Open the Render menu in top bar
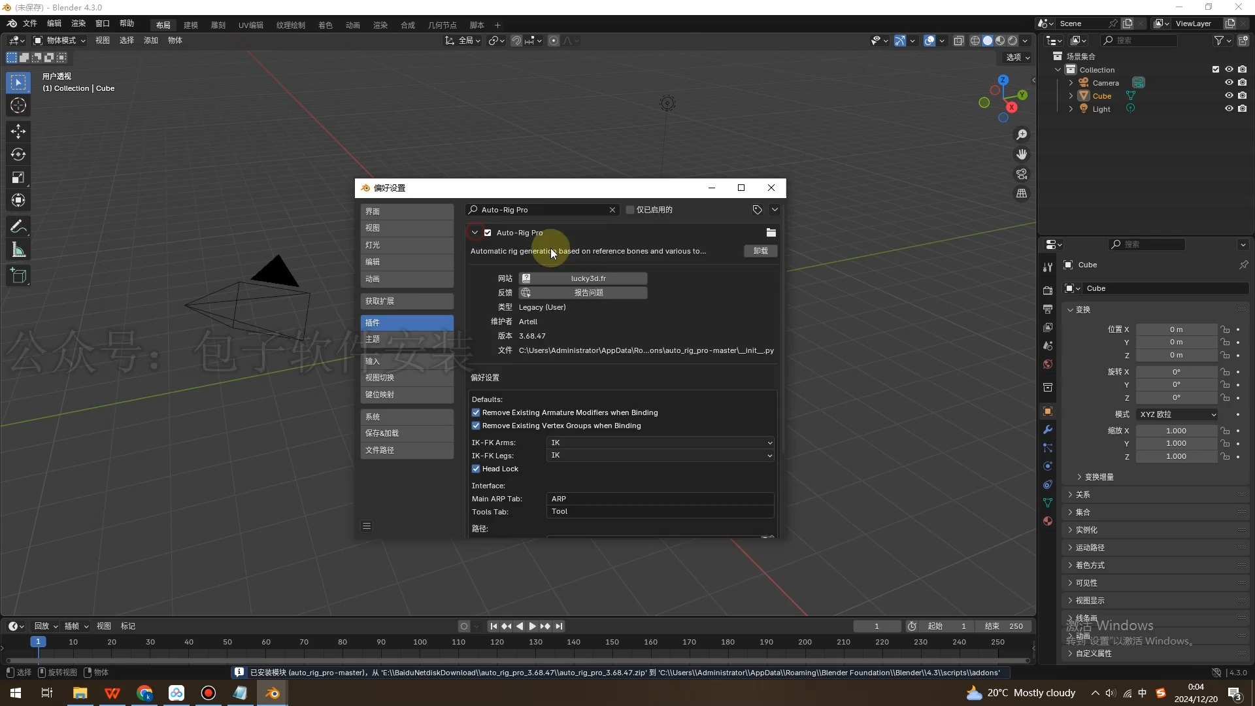Screen dimensions: 1255x706 [x=78, y=24]
